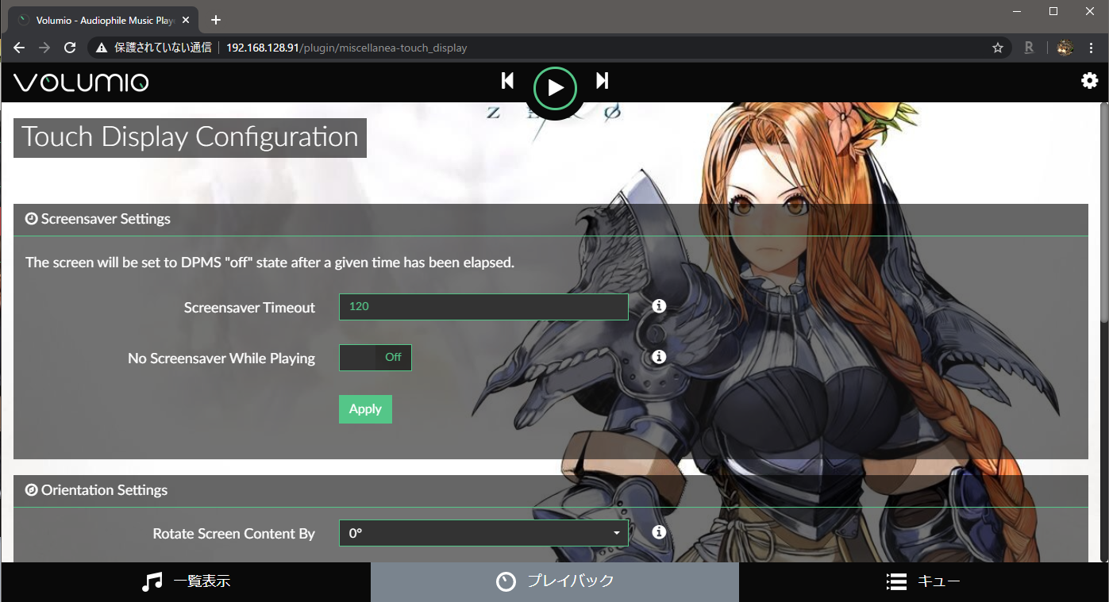Switch to the プレイバック tab

pos(555,581)
